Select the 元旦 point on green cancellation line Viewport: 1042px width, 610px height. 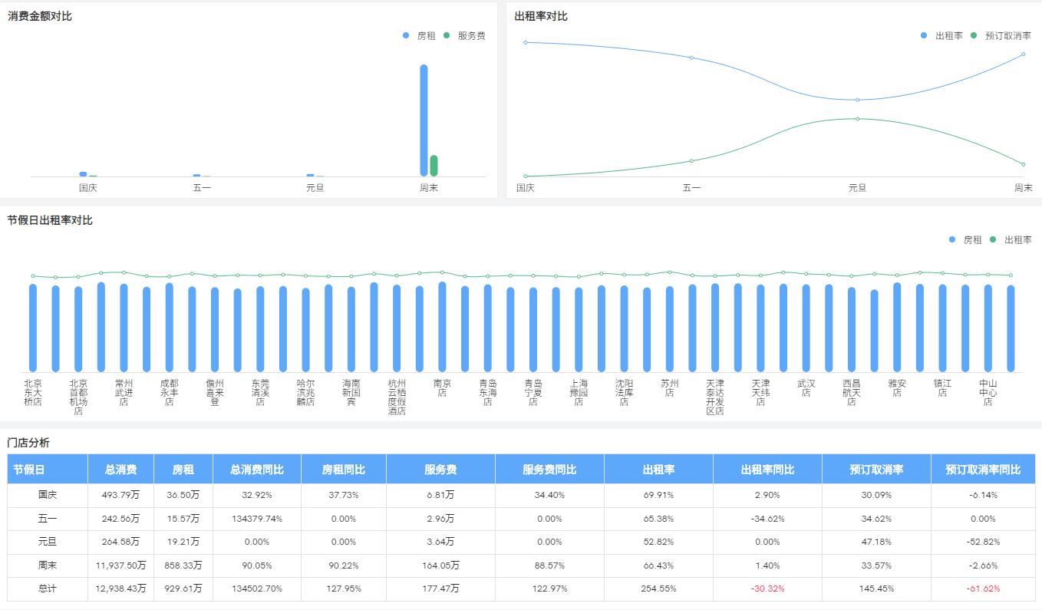click(x=857, y=119)
